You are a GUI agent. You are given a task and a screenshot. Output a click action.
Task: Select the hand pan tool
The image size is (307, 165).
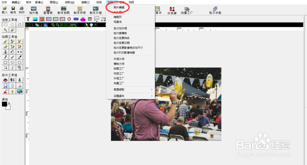coord(91,25)
